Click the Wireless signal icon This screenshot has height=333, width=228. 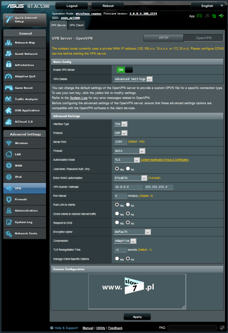[x=9, y=143]
